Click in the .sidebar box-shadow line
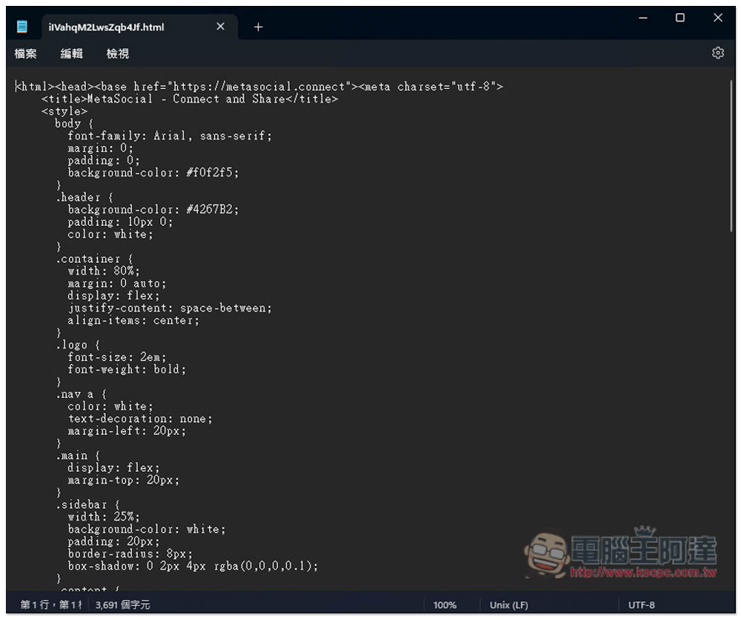The image size is (741, 620). tap(193, 566)
